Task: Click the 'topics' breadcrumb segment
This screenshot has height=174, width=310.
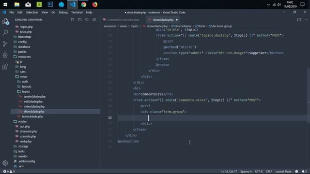Action: click(135, 26)
